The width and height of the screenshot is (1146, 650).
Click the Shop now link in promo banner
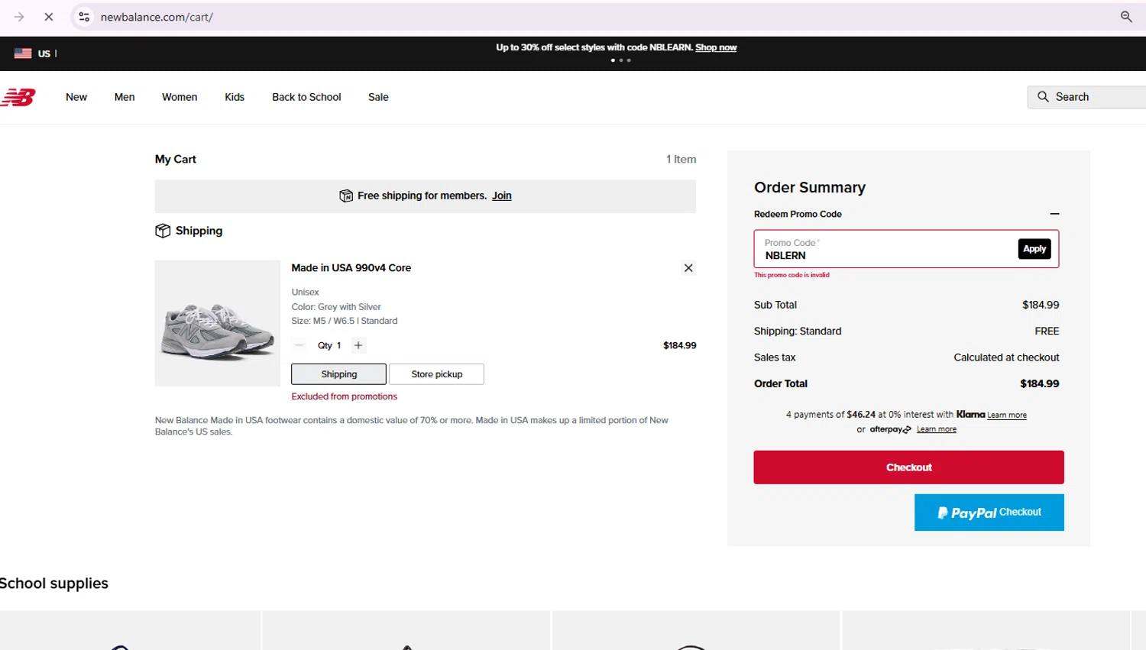(716, 47)
